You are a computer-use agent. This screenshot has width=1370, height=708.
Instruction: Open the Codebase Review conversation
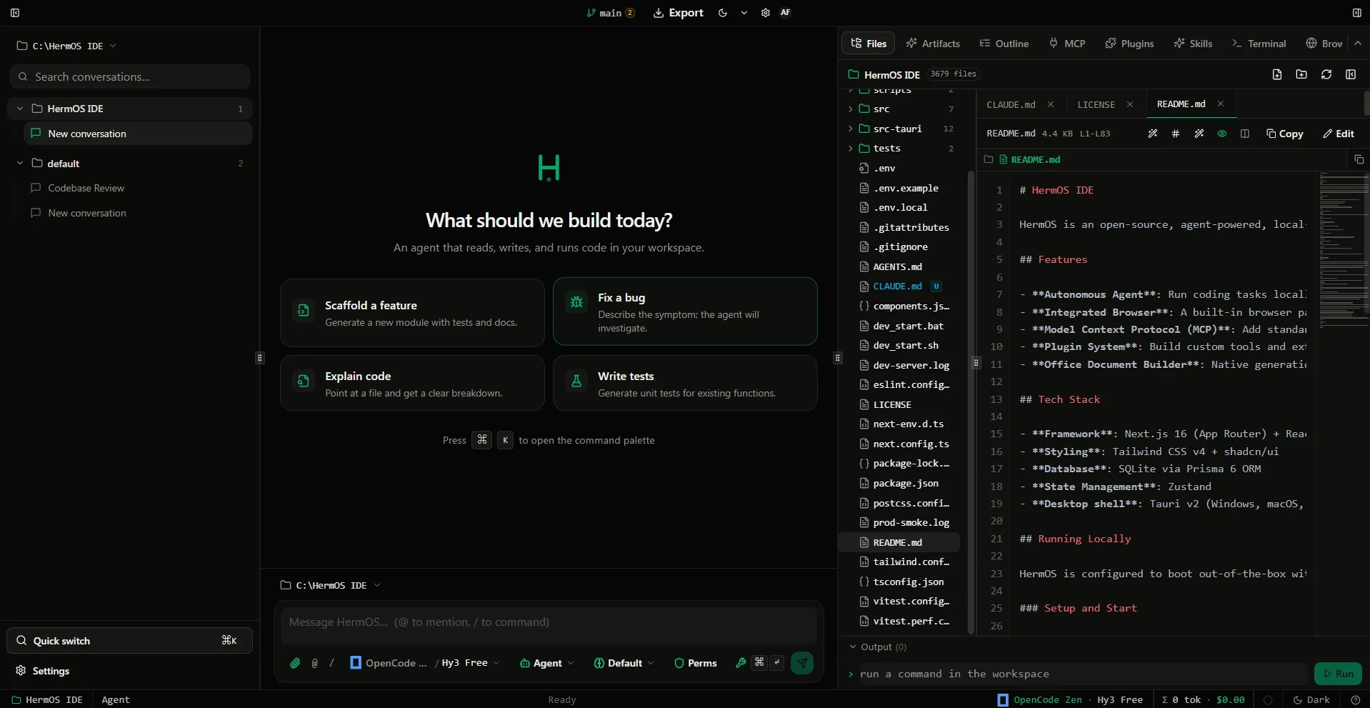pyautogui.click(x=86, y=188)
